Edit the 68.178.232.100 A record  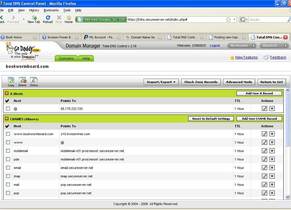coord(264,109)
